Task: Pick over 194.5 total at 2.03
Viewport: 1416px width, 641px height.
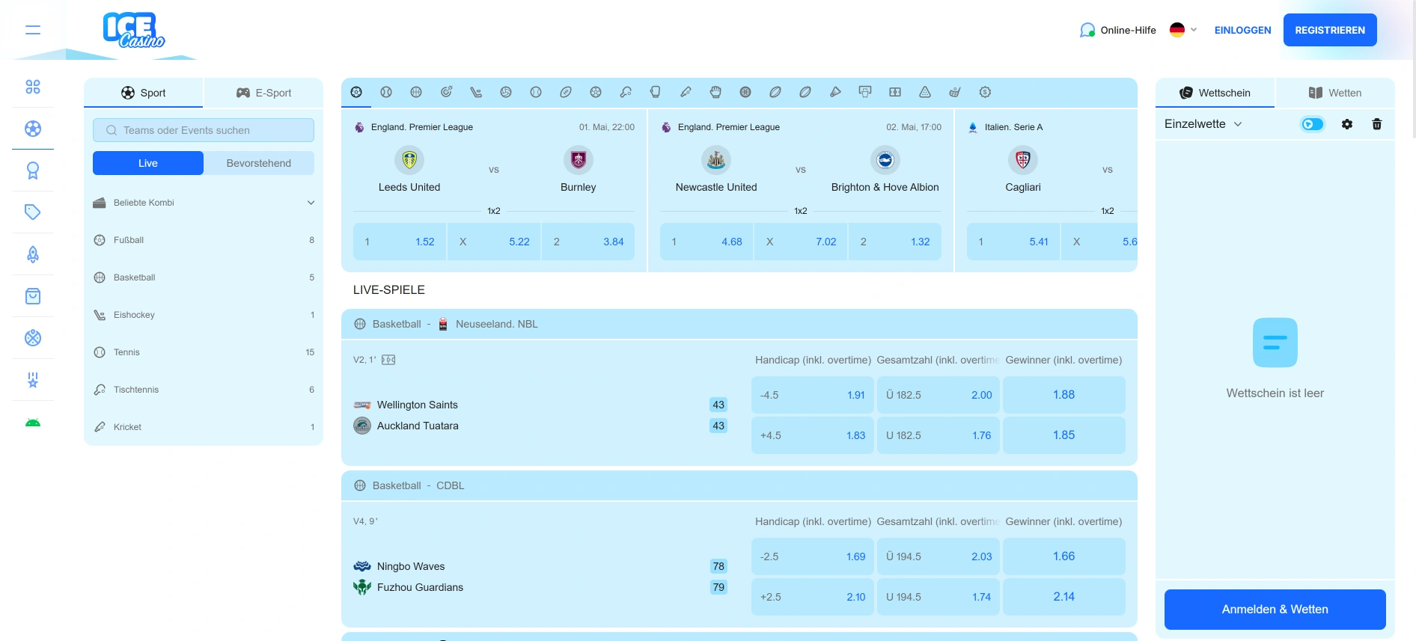Action: (939, 556)
